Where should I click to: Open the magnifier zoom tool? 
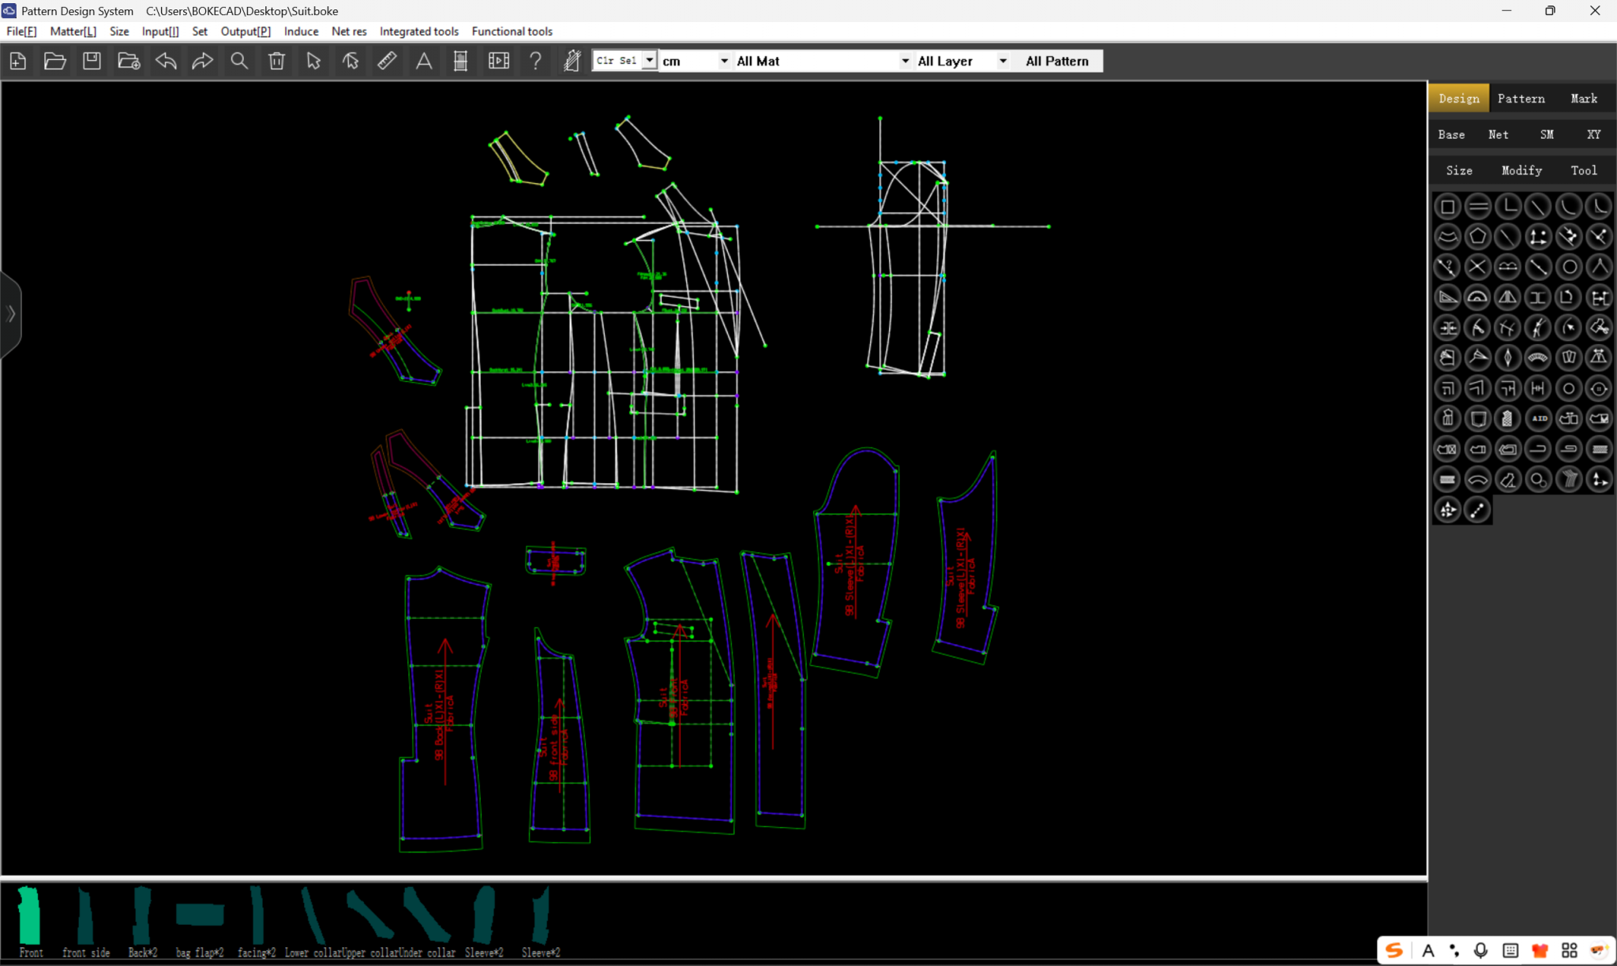(x=239, y=61)
